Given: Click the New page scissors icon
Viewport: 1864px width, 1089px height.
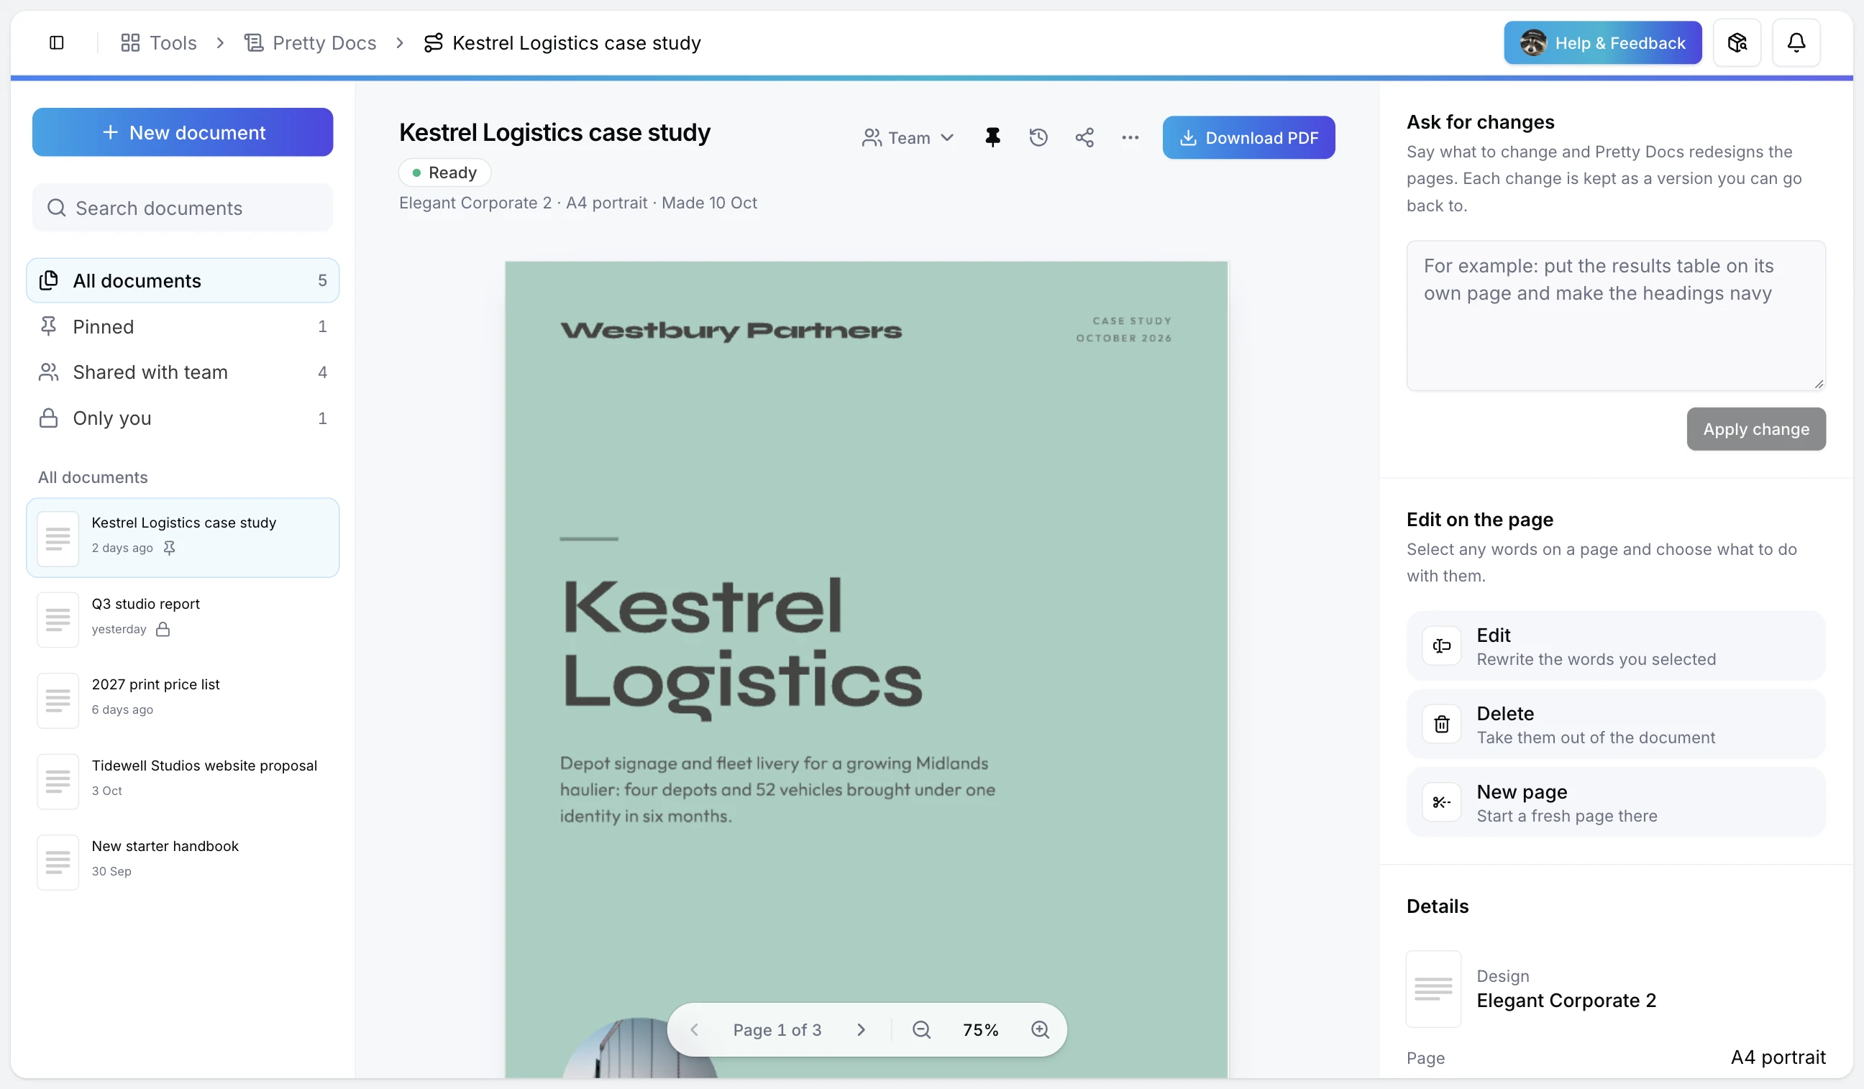Looking at the screenshot, I should [1441, 803].
